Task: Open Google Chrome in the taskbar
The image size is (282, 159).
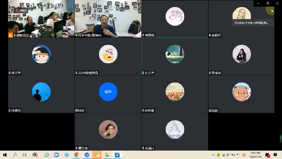Action: pyautogui.click(x=77, y=155)
